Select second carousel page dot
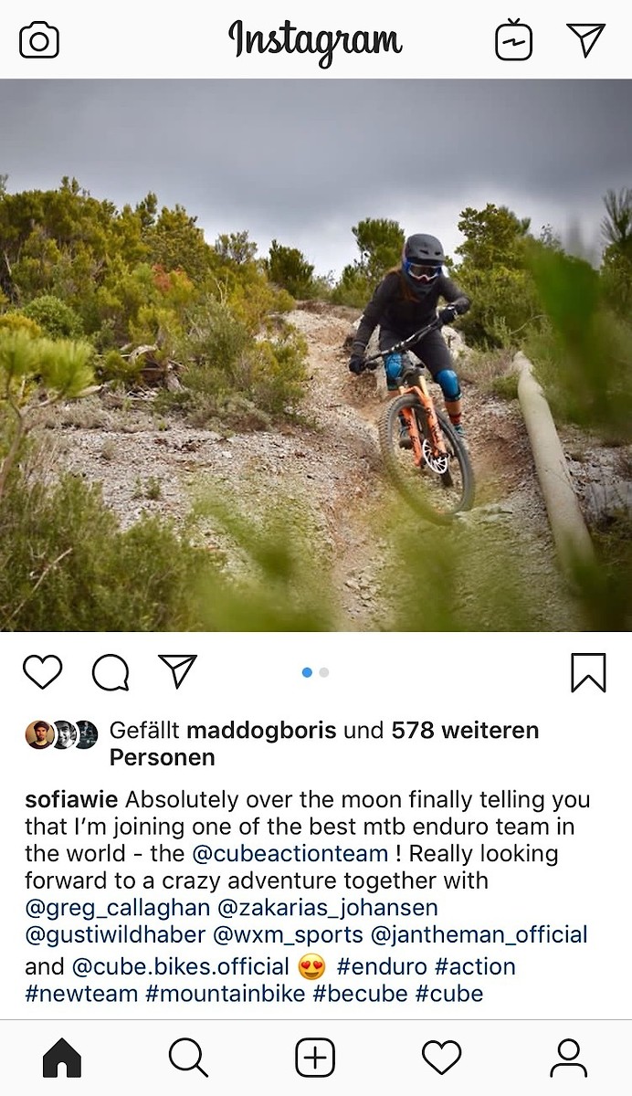The image size is (632, 1096). point(324,672)
